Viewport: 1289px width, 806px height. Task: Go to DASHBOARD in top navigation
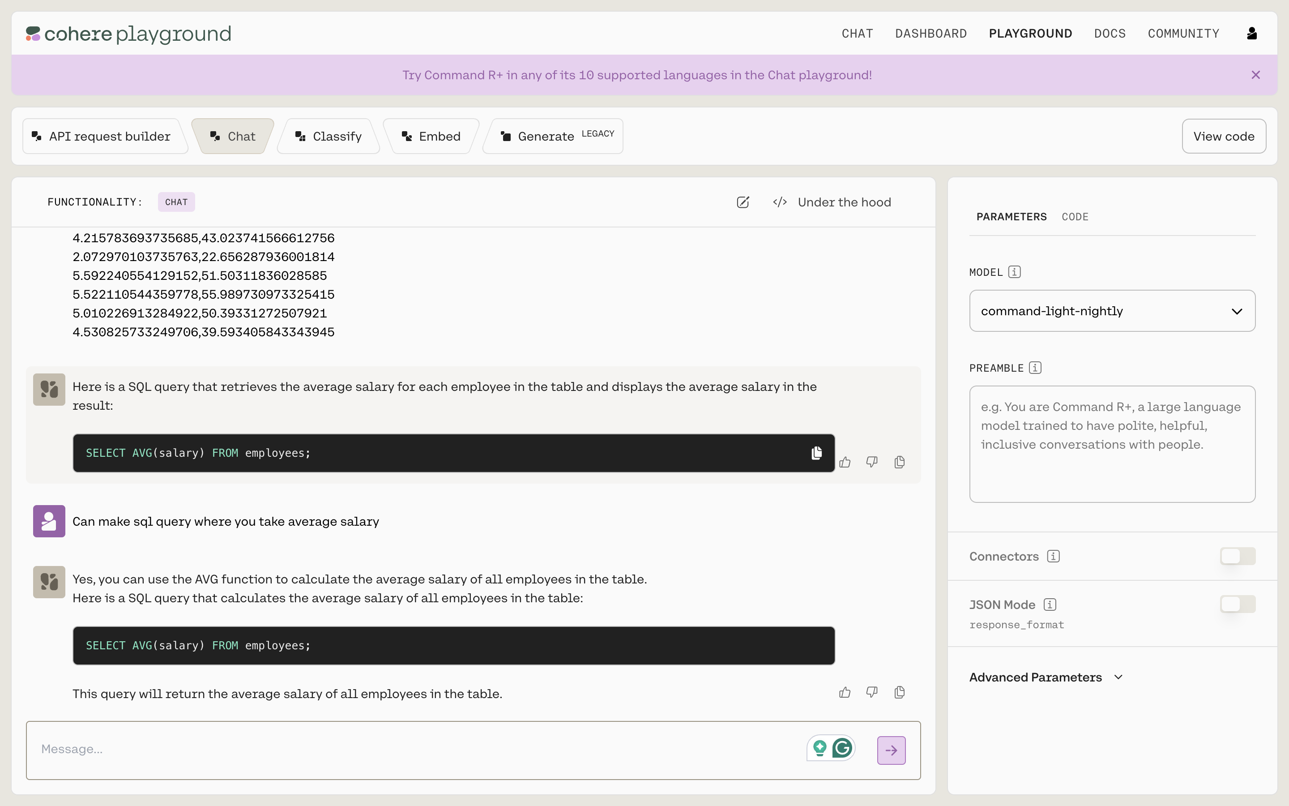point(930,34)
